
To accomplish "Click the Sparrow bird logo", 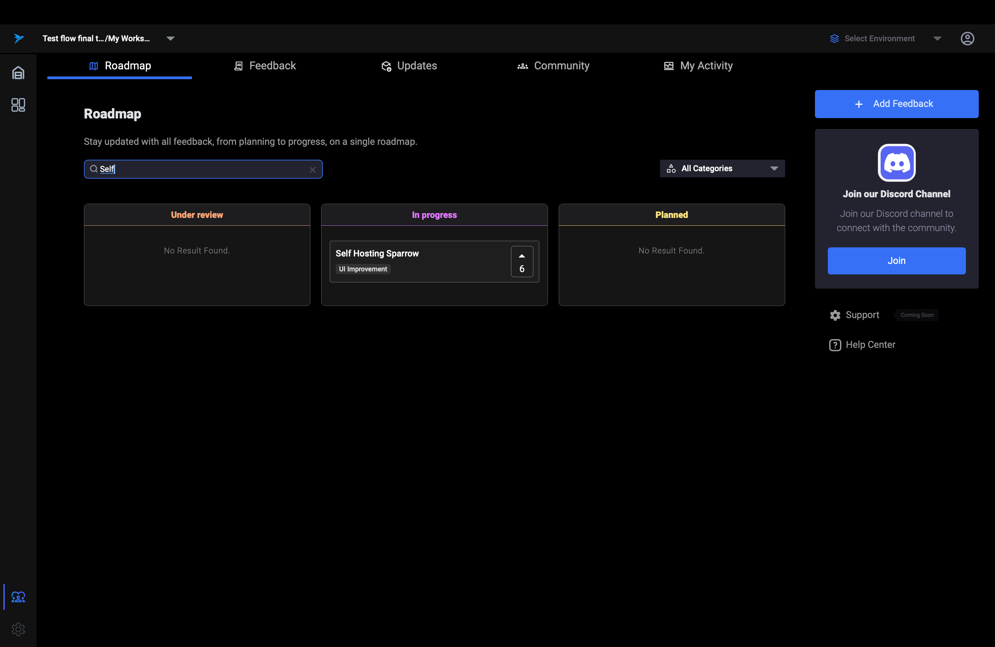I will pos(18,39).
